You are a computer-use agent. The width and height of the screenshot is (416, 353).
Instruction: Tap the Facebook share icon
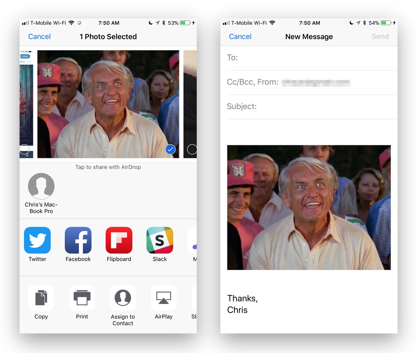78,240
